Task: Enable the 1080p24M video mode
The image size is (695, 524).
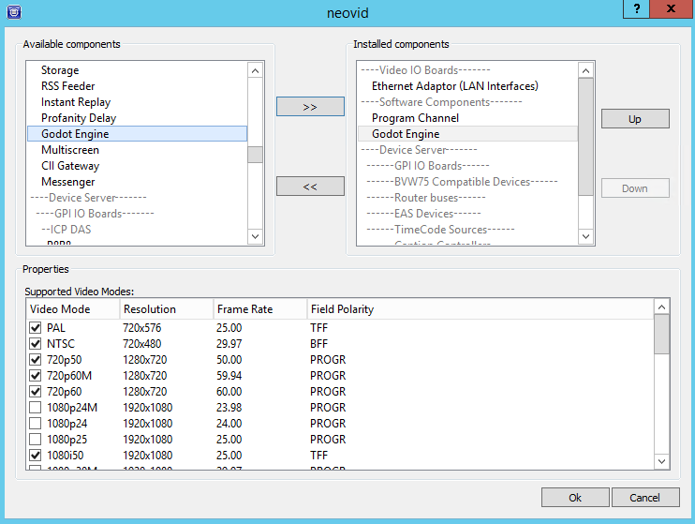Action: tap(35, 408)
